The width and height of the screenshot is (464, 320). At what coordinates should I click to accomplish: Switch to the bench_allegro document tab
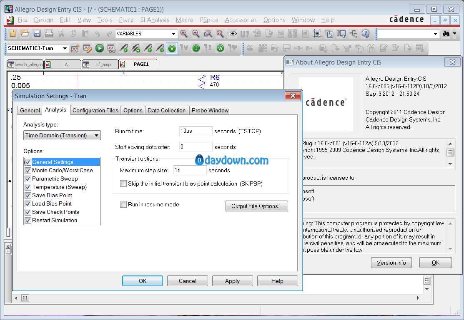point(25,64)
